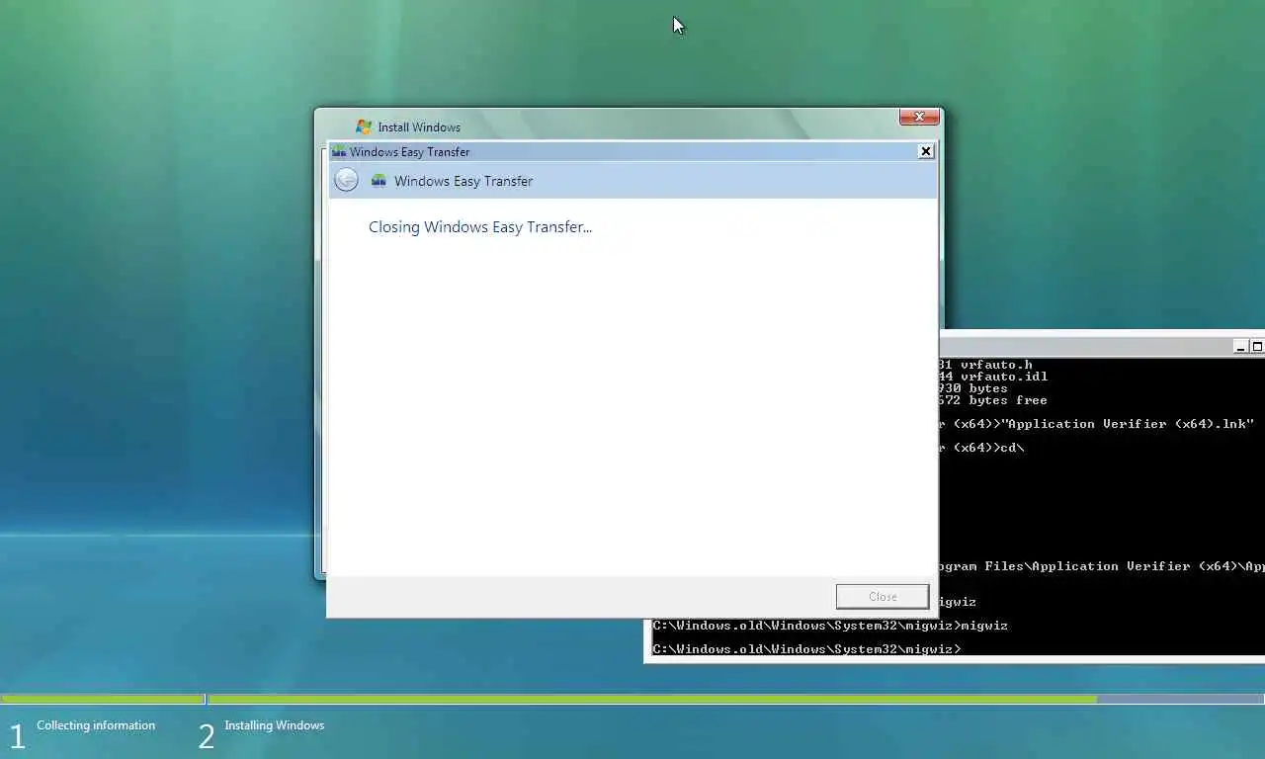This screenshot has width=1265, height=759.
Task: Maximize the command prompt window
Action: [1257, 346]
